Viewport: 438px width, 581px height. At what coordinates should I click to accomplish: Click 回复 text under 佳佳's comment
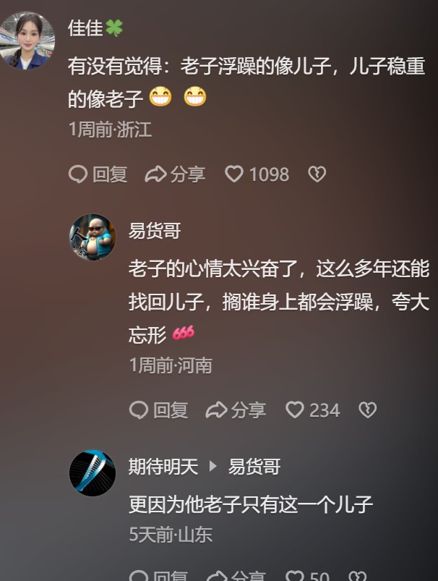110,174
